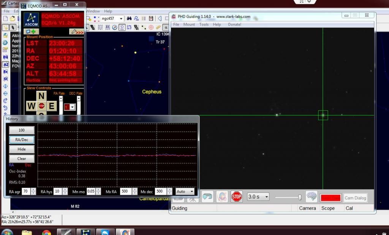Open File menu in PHD Guiding
Image resolution: width=389 pixels, height=235 pixels.
pos(176,25)
